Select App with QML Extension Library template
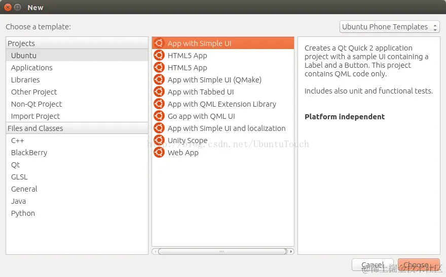The width and height of the screenshot is (446, 277). coord(222,104)
